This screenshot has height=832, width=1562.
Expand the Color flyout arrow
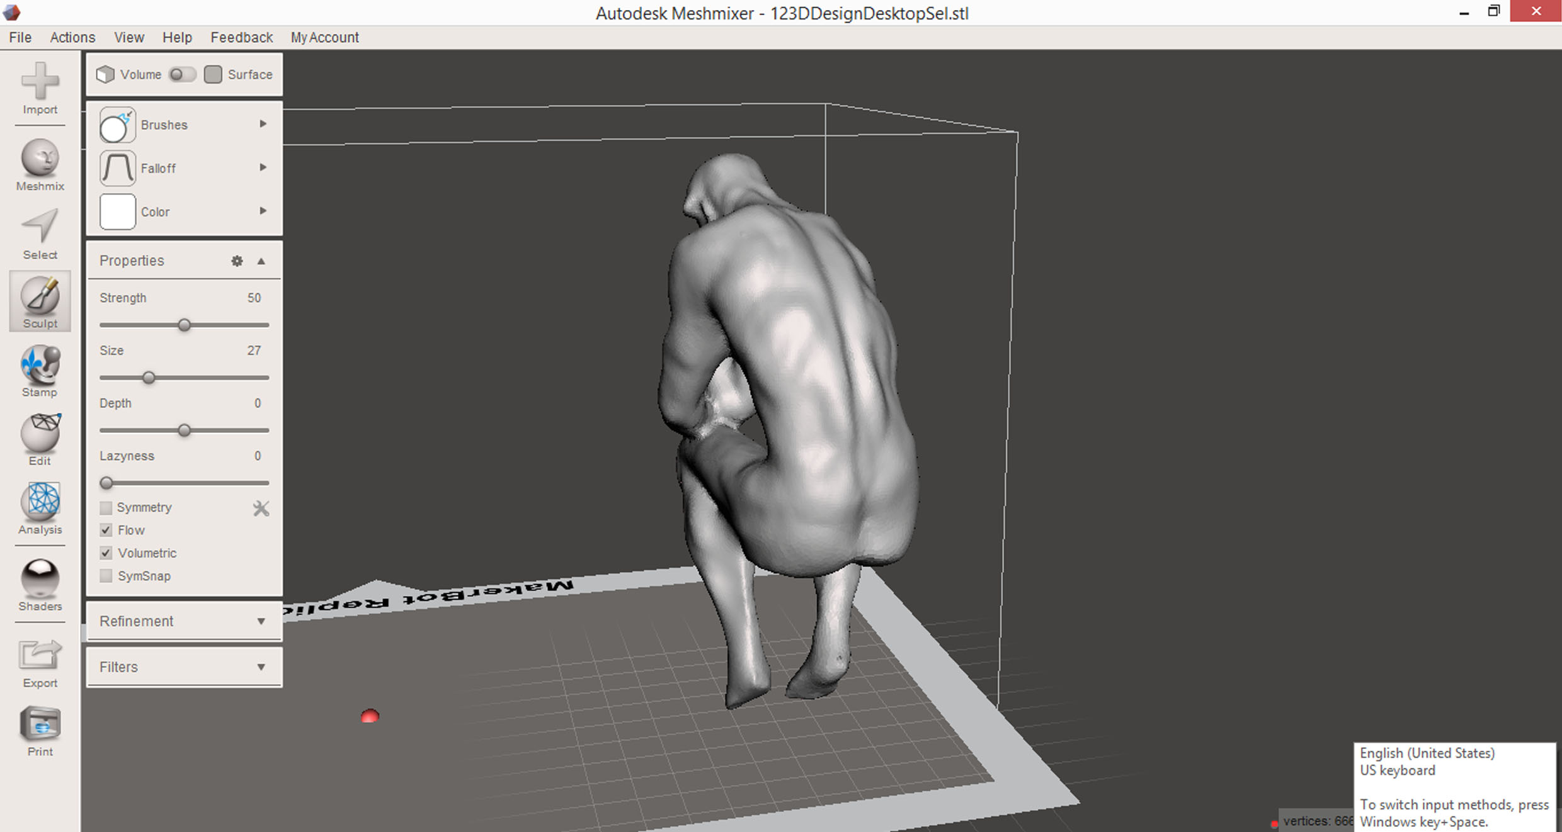coord(263,211)
